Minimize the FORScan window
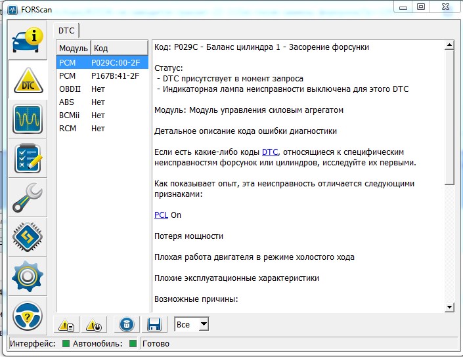463x357 pixels. click(x=403, y=7)
